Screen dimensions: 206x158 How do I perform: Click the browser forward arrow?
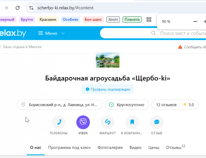point(6,8)
